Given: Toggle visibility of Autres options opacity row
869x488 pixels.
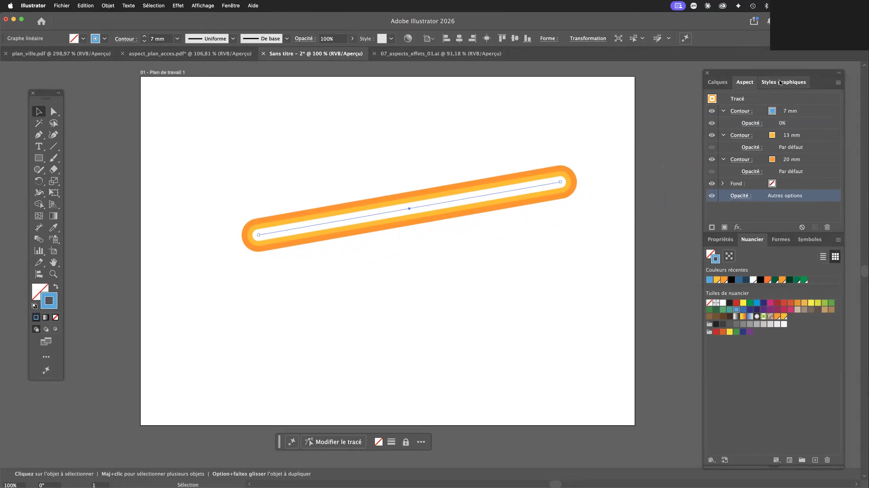Looking at the screenshot, I should [711, 196].
